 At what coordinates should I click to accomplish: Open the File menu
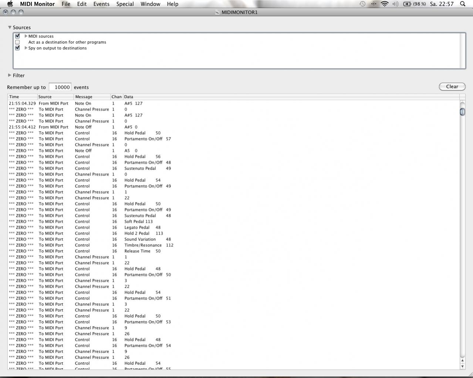point(66,4)
